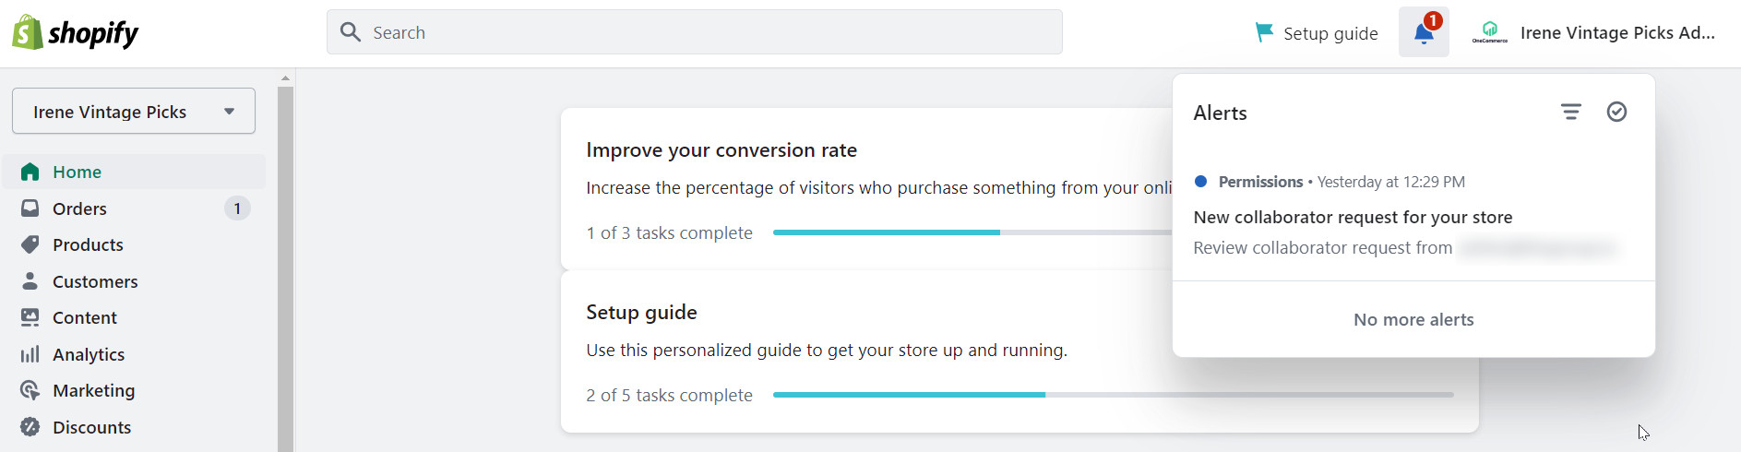Click the Analytics bar chart icon
The width and height of the screenshot is (1741, 452).
pos(30,354)
